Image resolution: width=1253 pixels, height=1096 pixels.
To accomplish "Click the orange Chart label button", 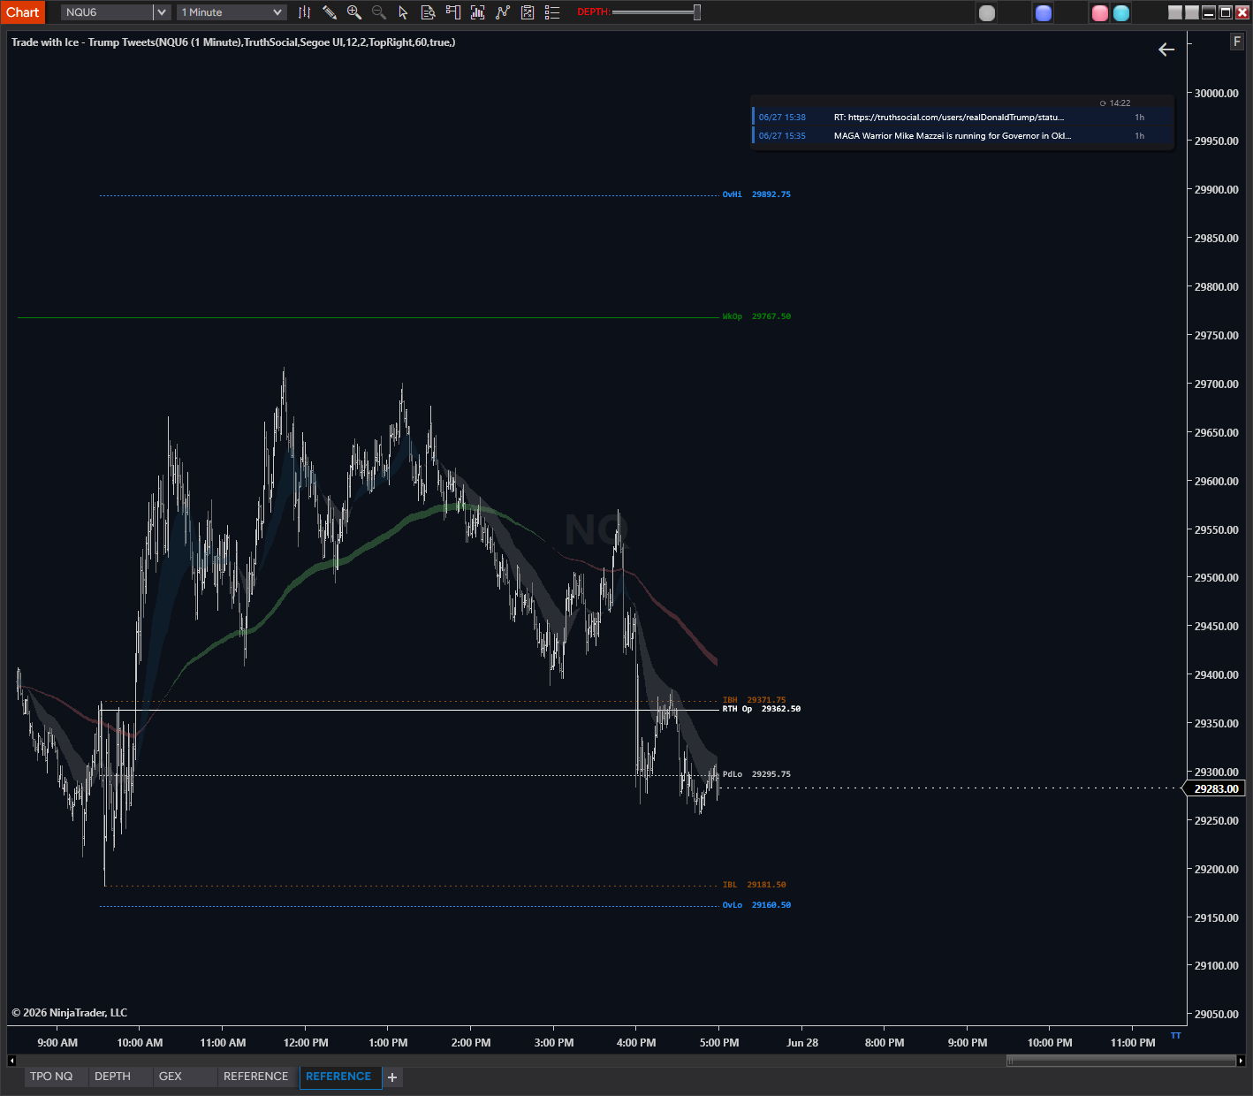I will (23, 12).
